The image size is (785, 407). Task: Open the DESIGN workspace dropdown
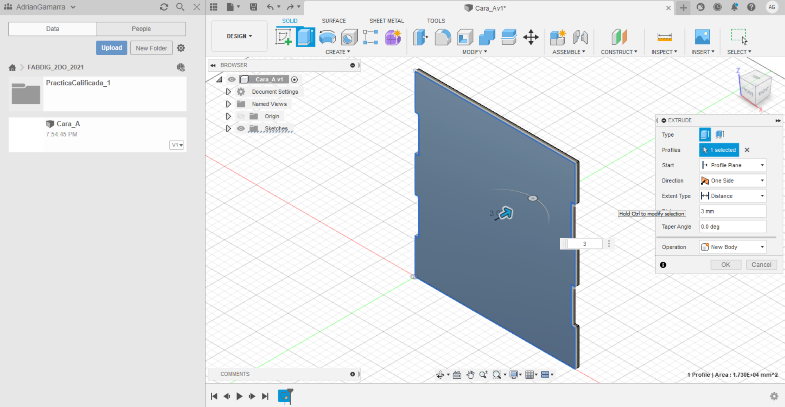click(x=239, y=36)
